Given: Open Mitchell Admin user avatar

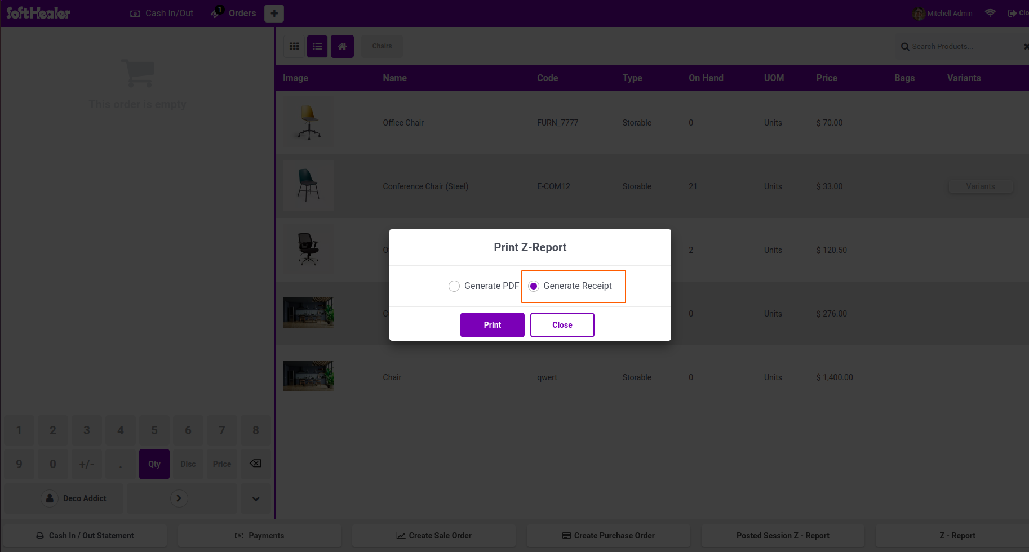Looking at the screenshot, I should click(x=919, y=13).
